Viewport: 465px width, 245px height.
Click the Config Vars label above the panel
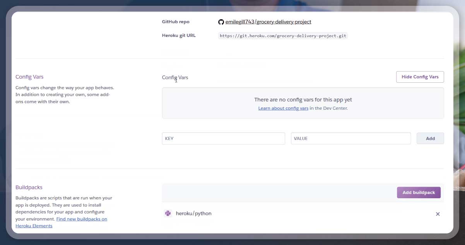pyautogui.click(x=175, y=77)
